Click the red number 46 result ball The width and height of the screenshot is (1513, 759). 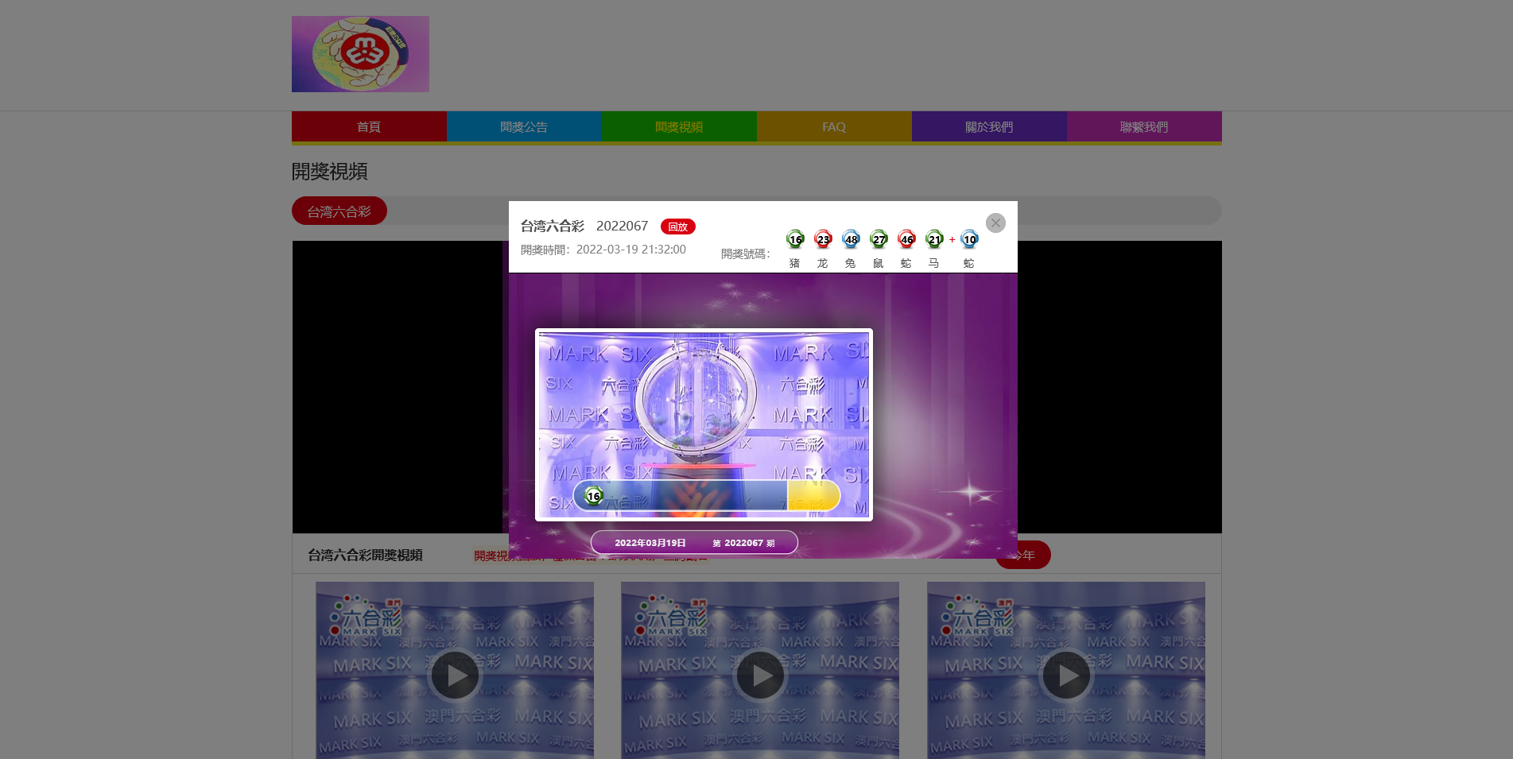coord(906,239)
